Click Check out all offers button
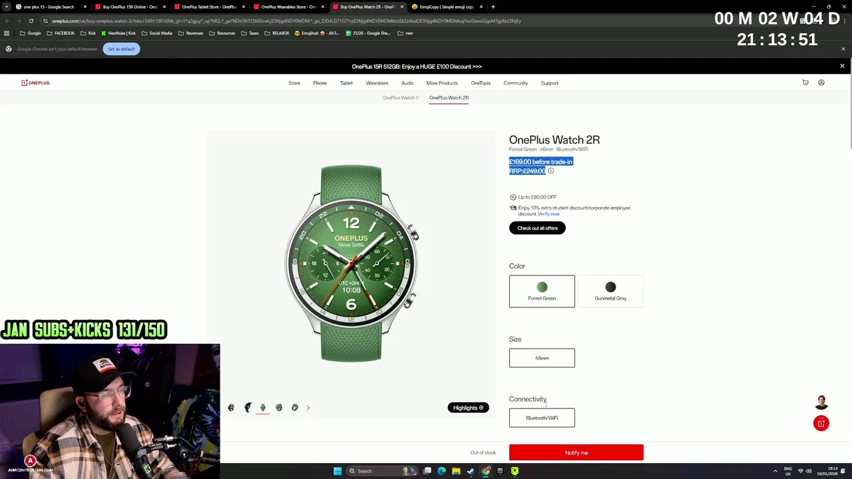 point(537,228)
